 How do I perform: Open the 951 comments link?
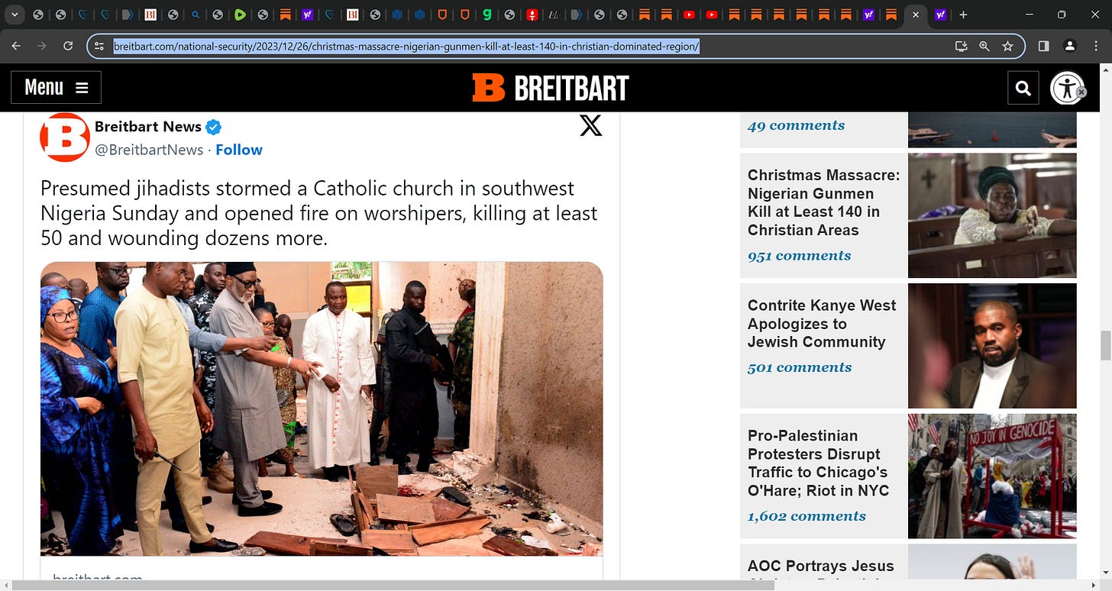tap(800, 256)
